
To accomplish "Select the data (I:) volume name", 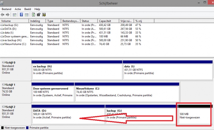I will (x=9, y=33).
